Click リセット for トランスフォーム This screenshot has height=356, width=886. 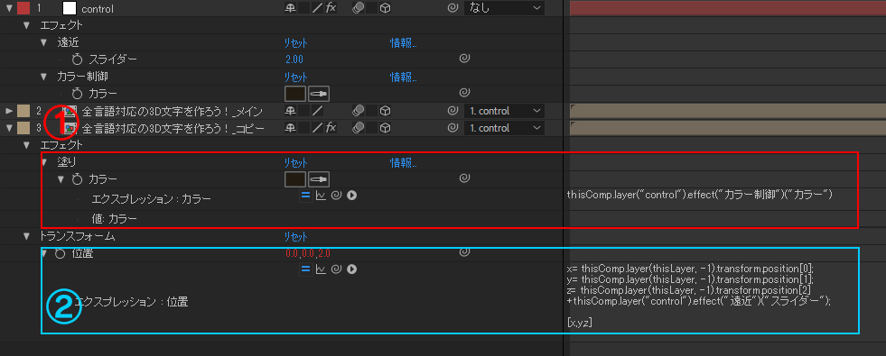[x=296, y=237]
